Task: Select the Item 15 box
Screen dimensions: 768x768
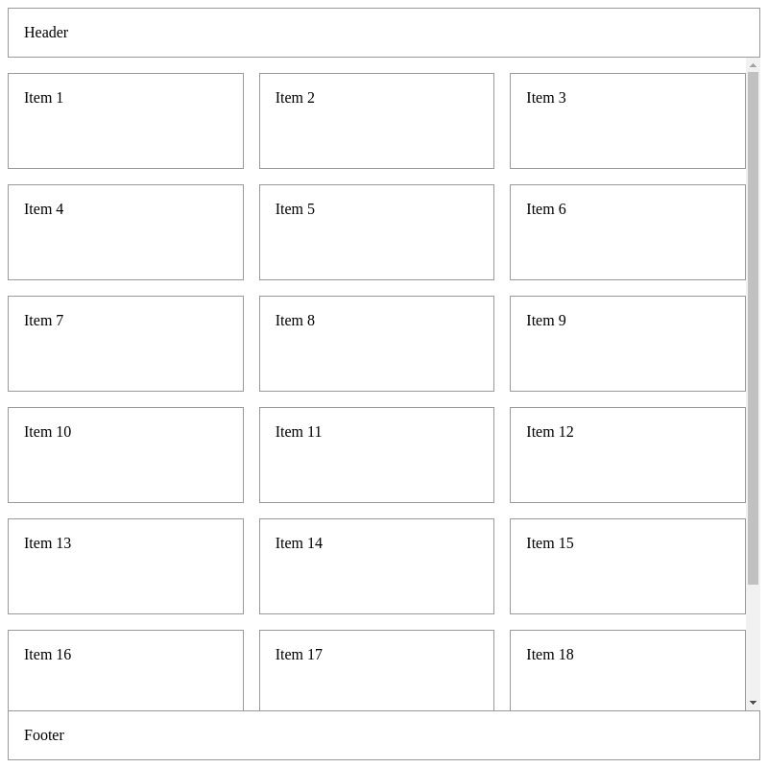Action: pyautogui.click(x=627, y=566)
